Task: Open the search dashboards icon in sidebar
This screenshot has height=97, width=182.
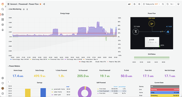Action: [x=3, y=9]
